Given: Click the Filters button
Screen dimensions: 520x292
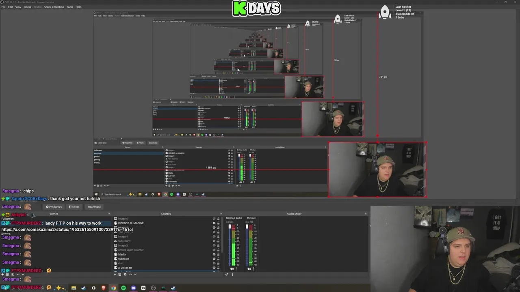Looking at the screenshot, I should pos(74,207).
